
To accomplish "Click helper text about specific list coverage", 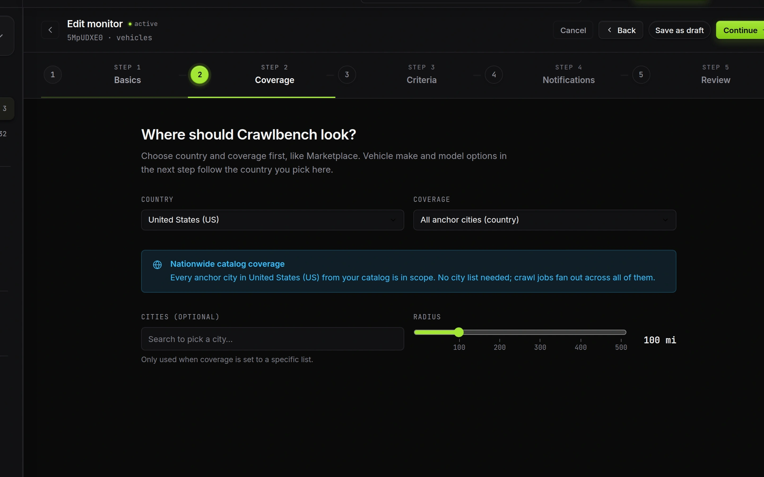I will (x=227, y=360).
